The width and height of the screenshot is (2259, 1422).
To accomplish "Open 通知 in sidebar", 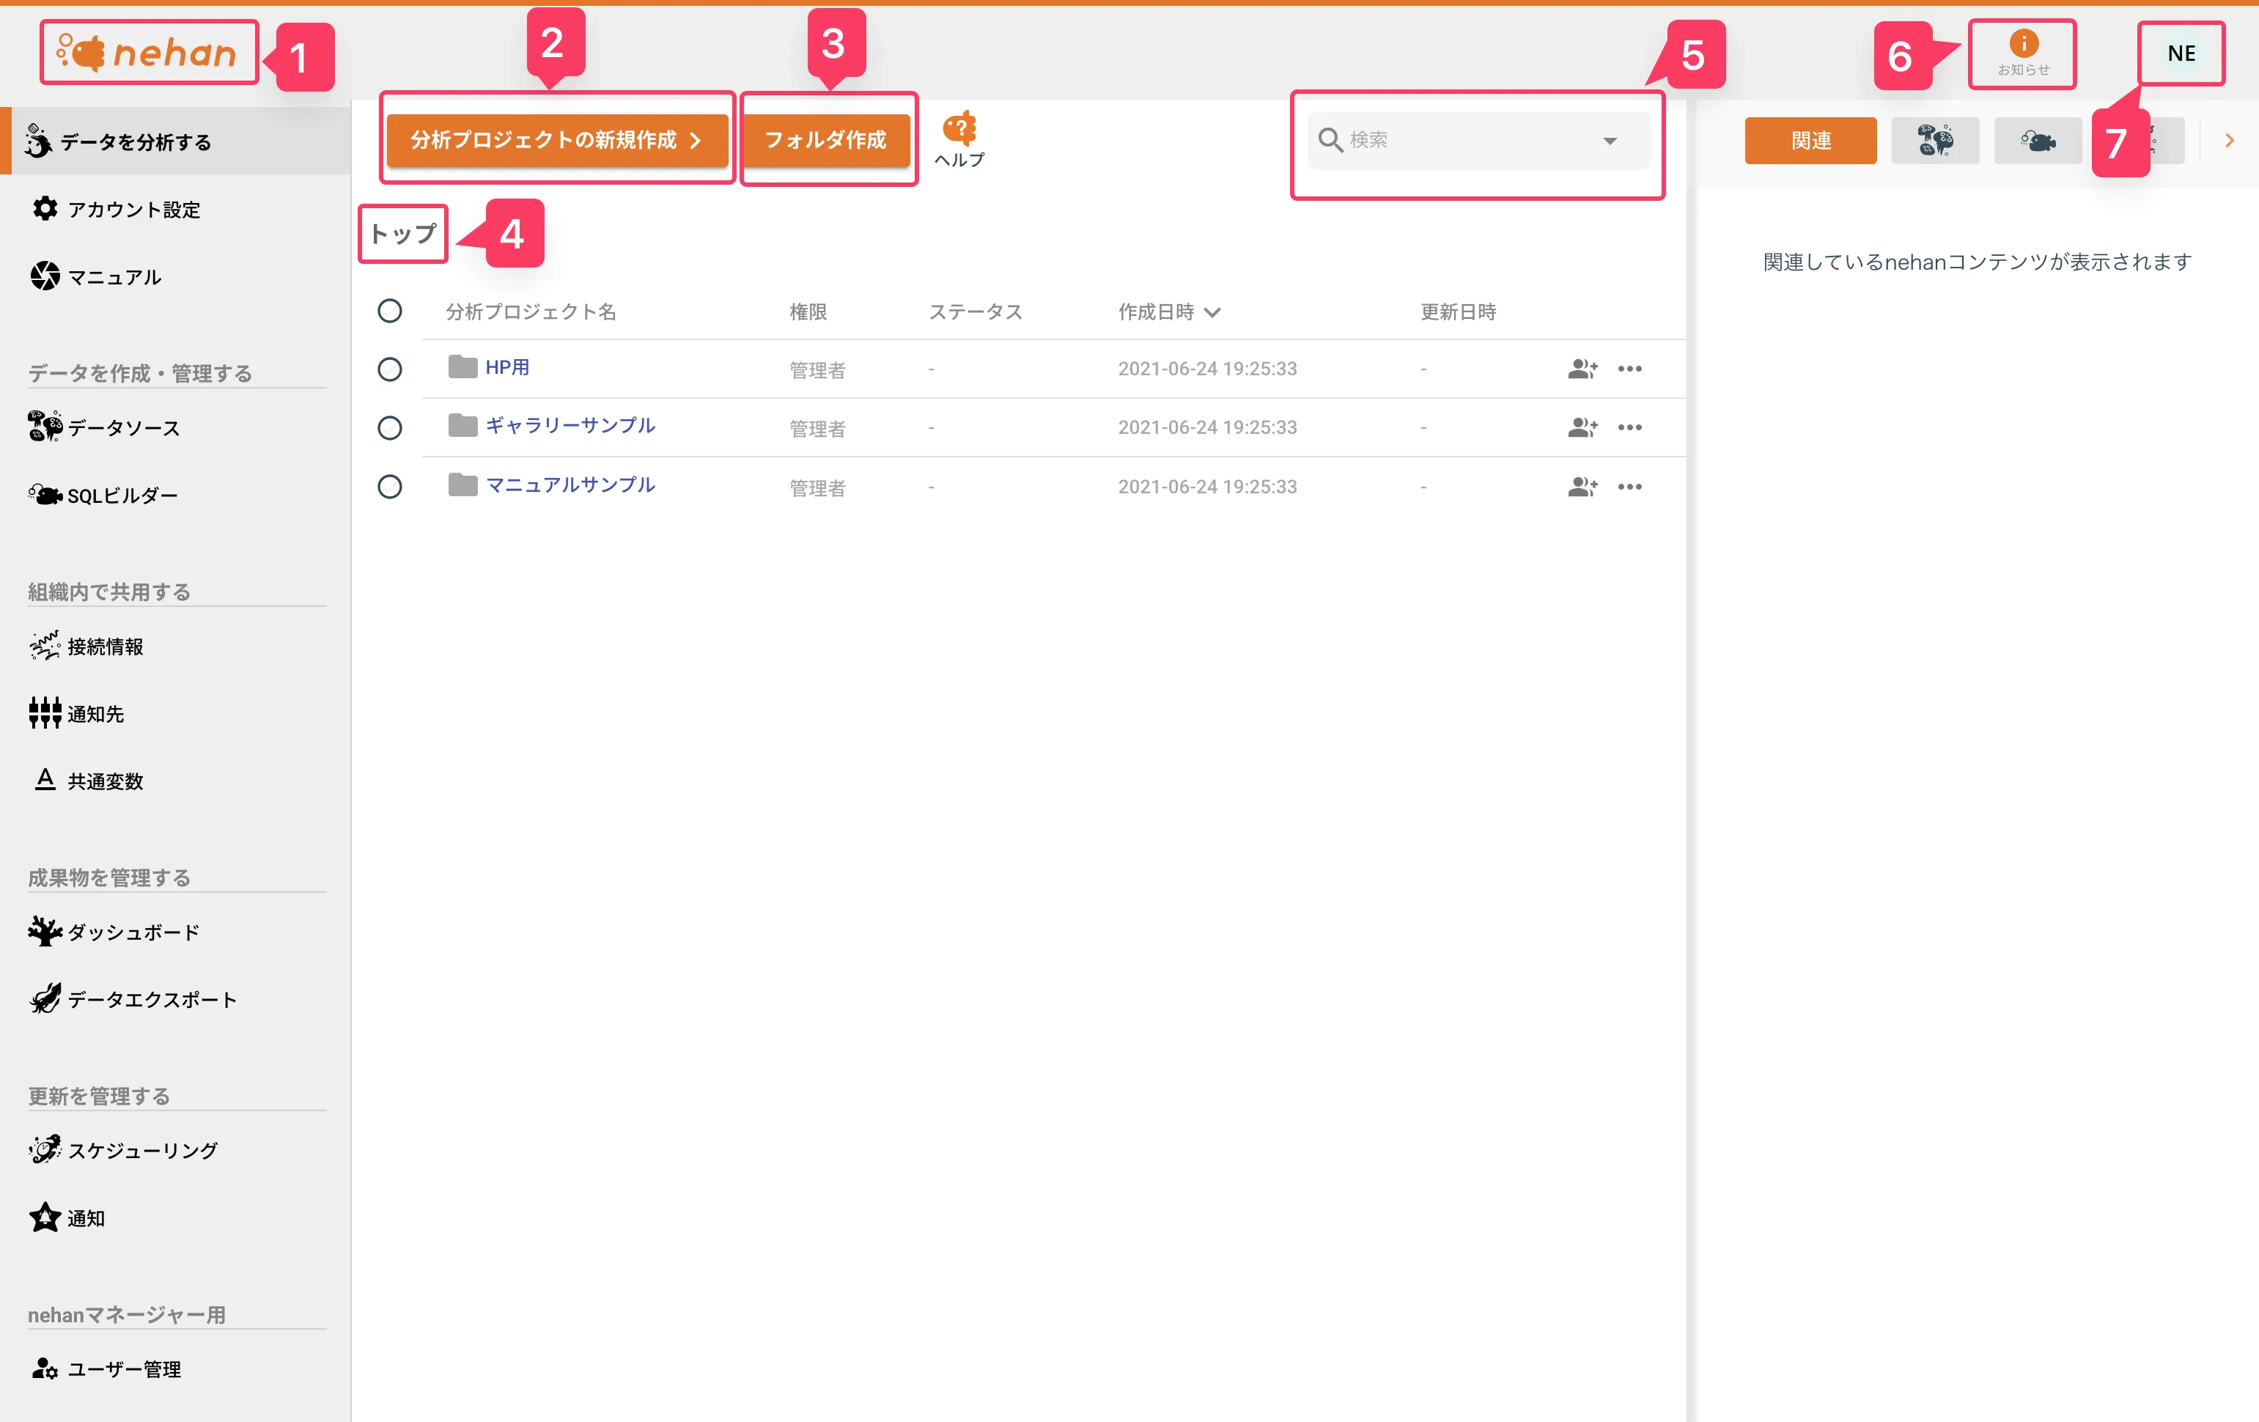I will pos(175,1217).
